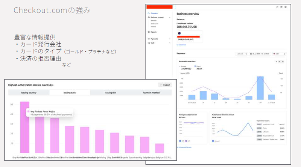Click the tallest pink Bnp Paribas bar

click(x=24, y=128)
